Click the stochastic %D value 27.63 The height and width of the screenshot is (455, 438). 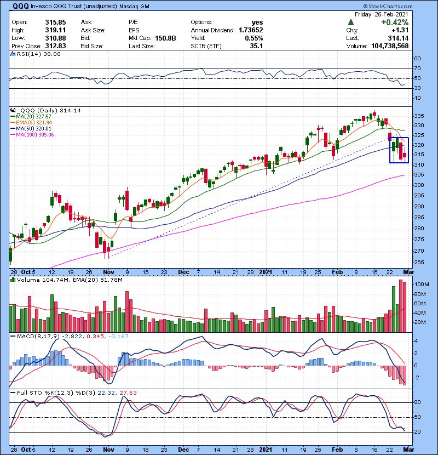click(128, 393)
